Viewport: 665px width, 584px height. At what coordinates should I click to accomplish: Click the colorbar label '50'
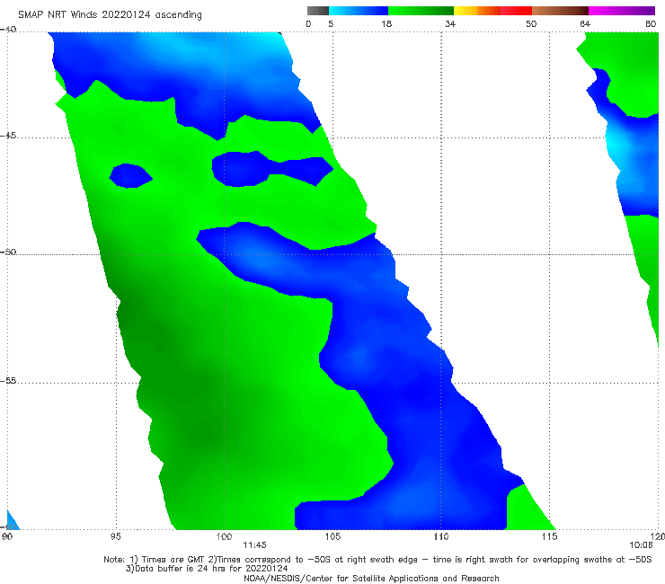click(531, 24)
